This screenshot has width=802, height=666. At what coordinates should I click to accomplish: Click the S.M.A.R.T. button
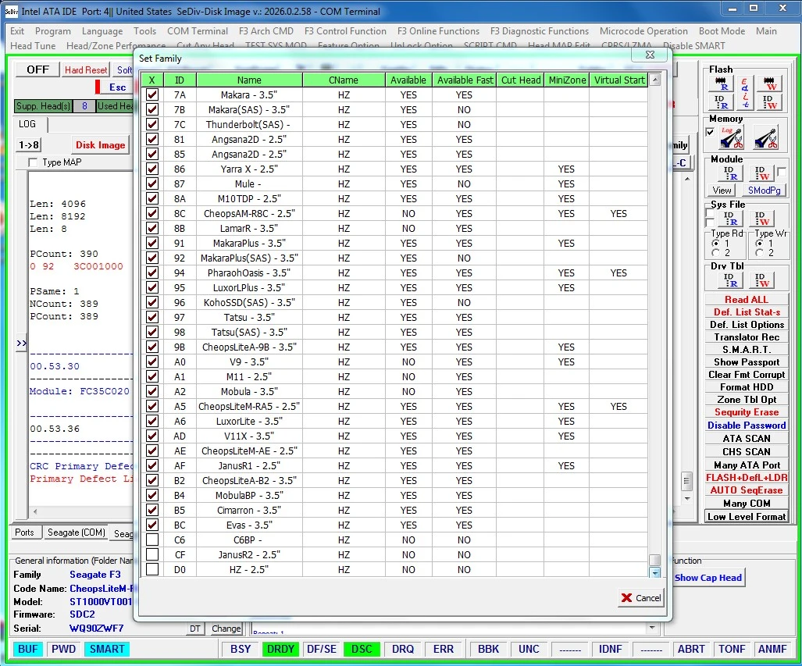pyautogui.click(x=747, y=349)
